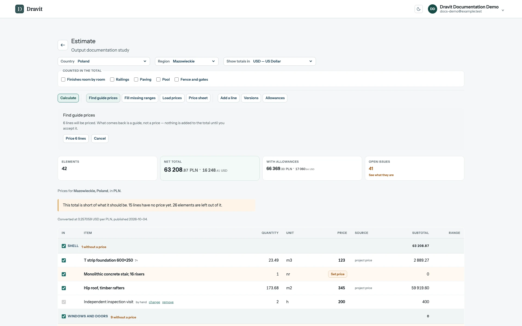Uncheck Hip roof timber rafters checkbox
Screen dimensions: 522x326
click(x=64, y=288)
